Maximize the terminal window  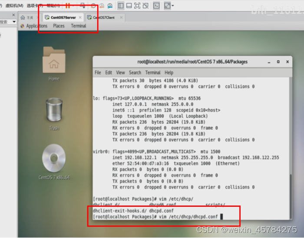point(278,62)
